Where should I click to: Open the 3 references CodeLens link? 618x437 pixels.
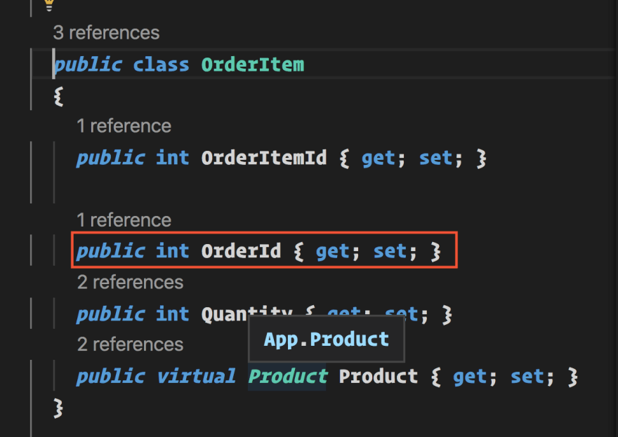[107, 33]
